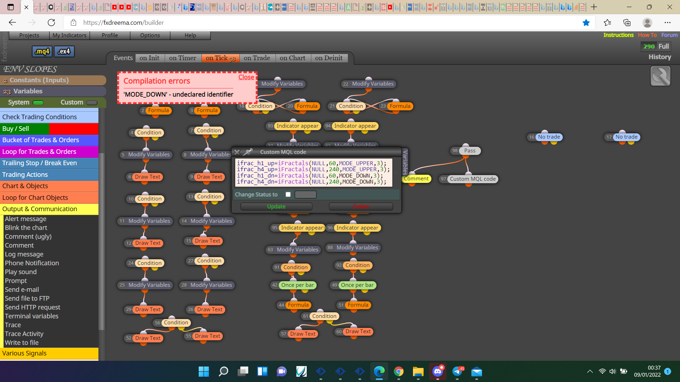
Task: Open the browser favorites list
Action: click(607, 23)
